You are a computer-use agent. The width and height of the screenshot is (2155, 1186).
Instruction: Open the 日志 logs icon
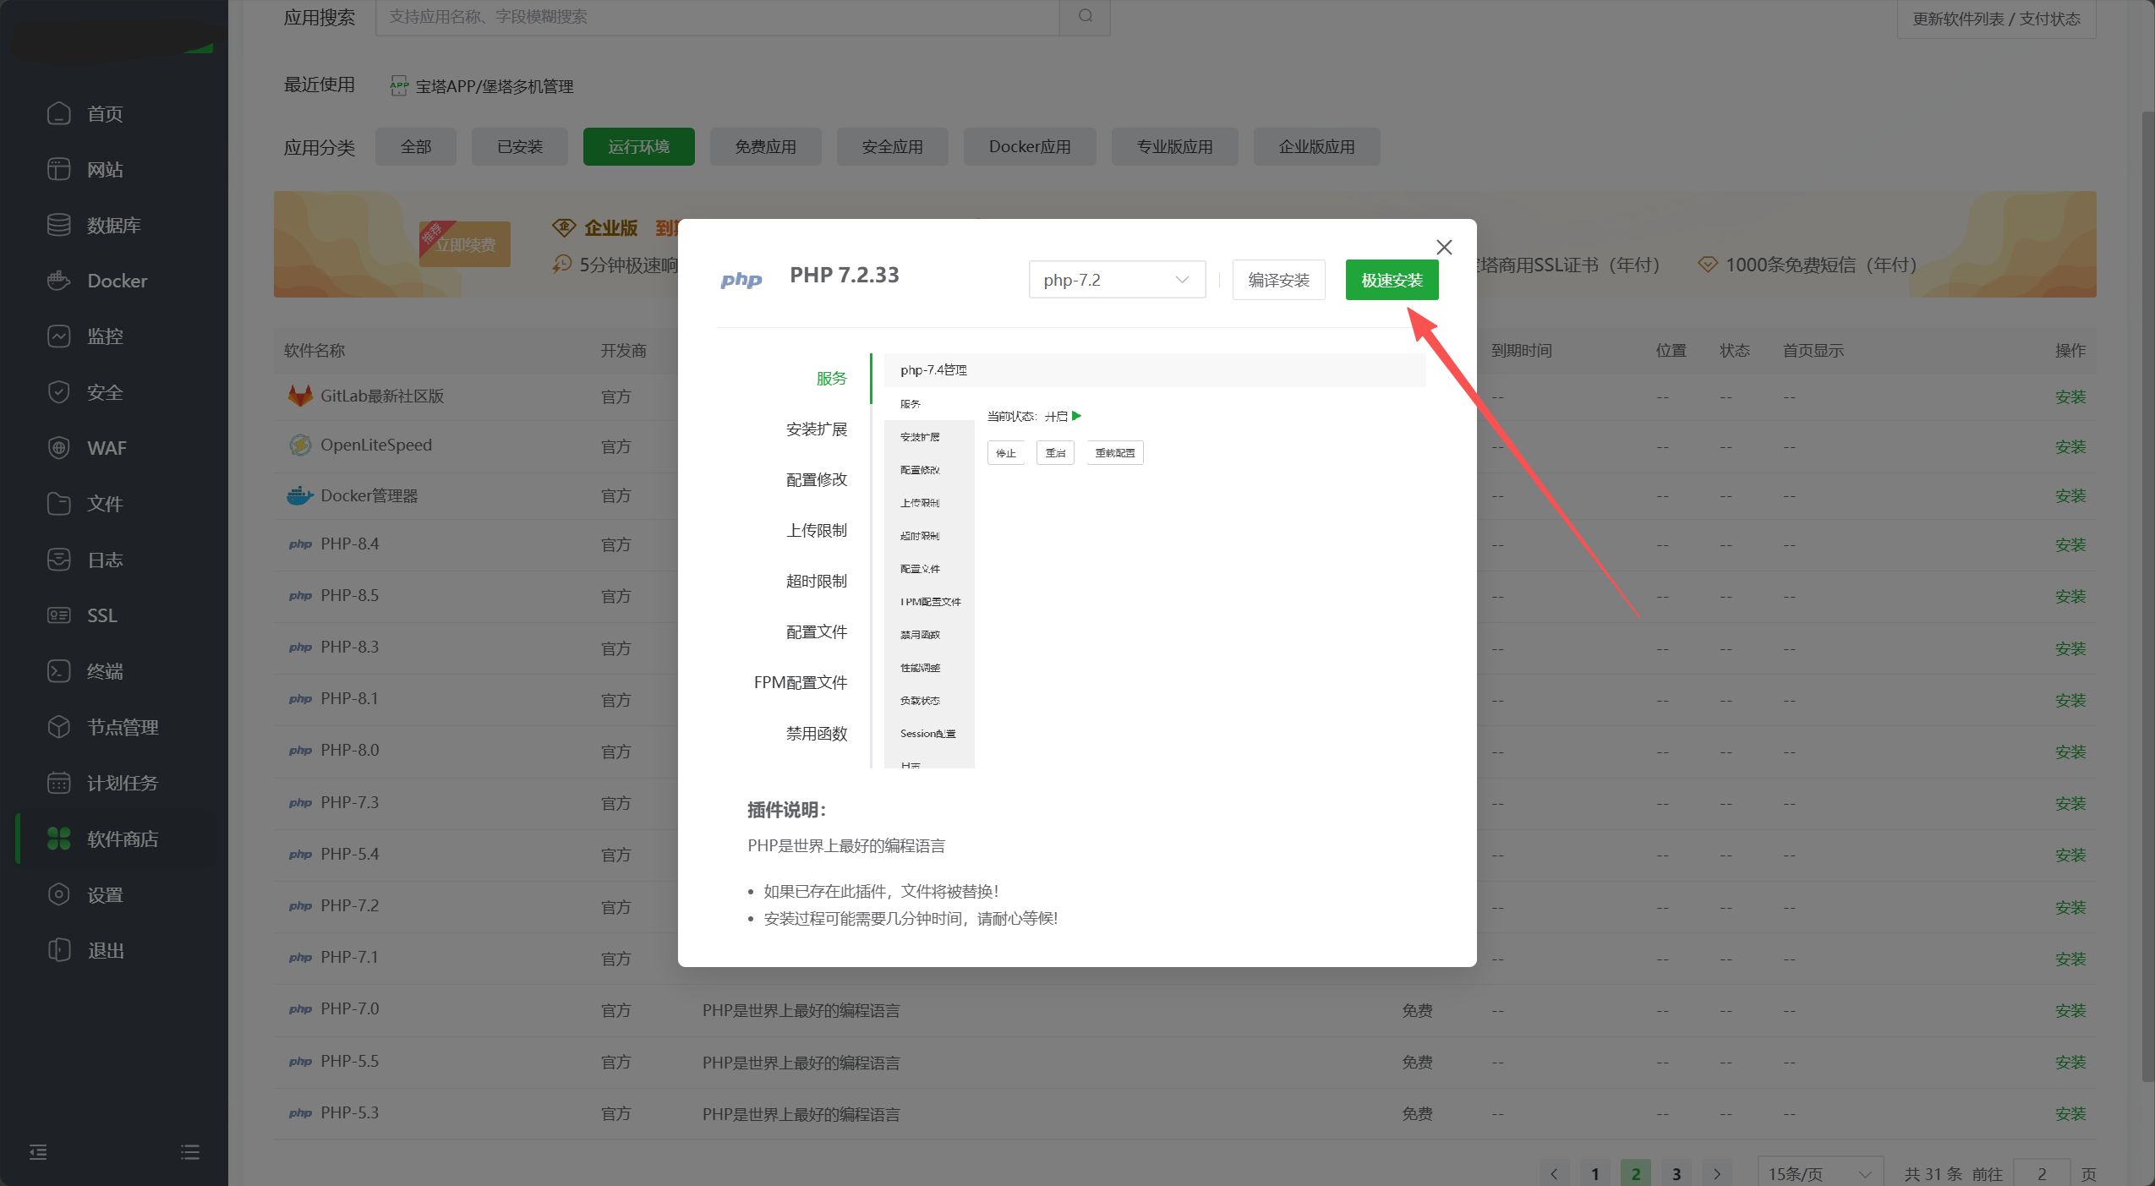click(x=58, y=560)
